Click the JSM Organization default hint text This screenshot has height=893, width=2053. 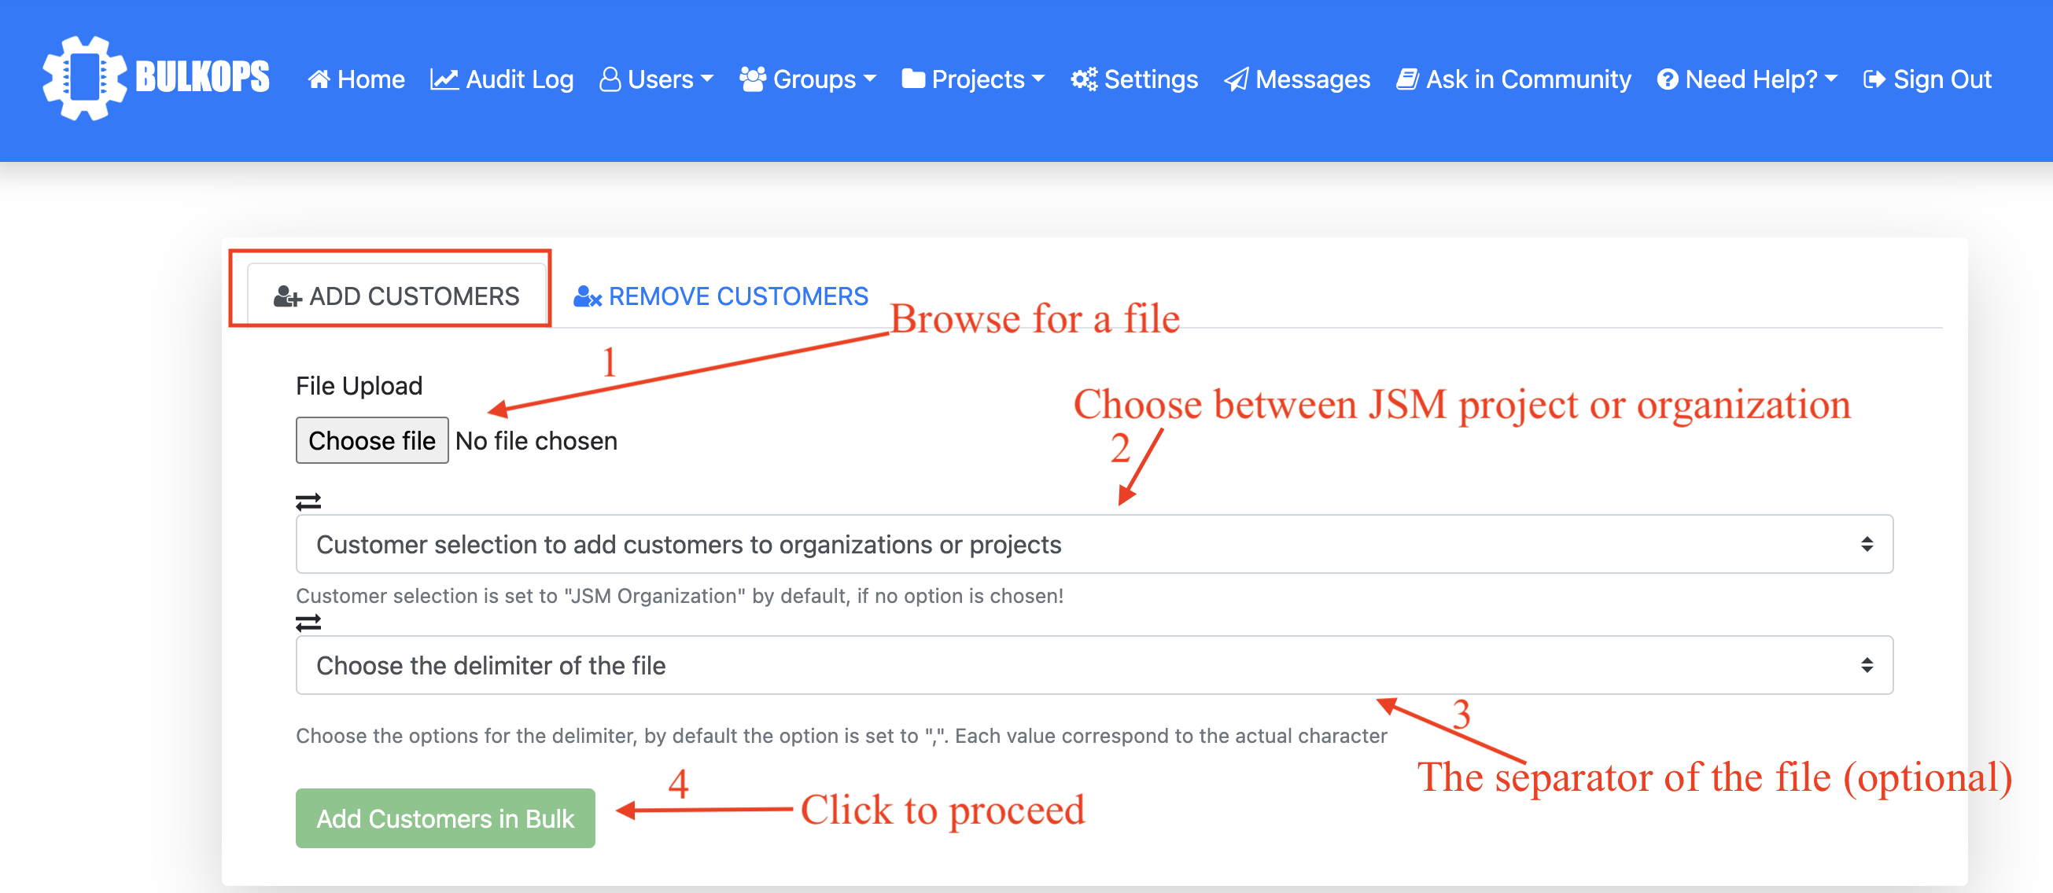point(680,596)
